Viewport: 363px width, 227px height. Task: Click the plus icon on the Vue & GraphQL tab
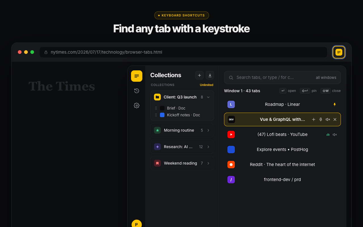(x=314, y=119)
